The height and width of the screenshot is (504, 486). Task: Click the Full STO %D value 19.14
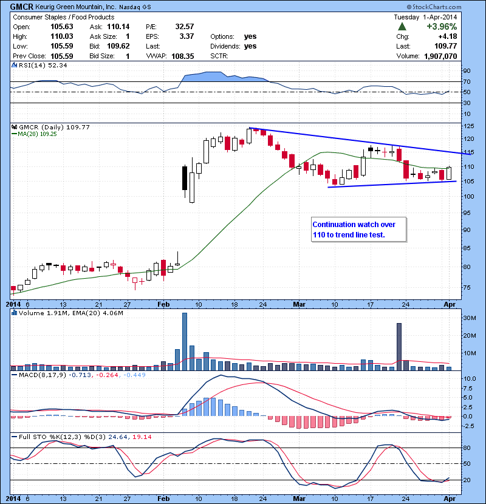point(142,437)
